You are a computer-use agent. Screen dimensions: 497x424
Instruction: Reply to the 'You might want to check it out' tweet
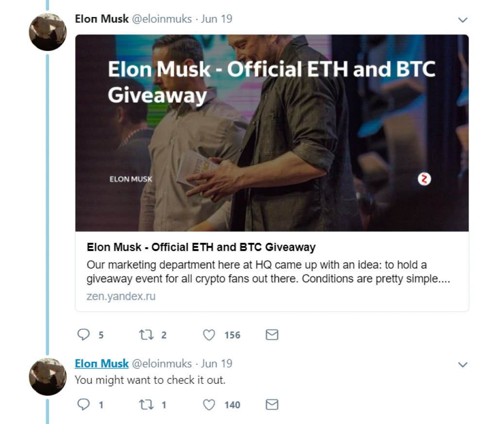83,405
